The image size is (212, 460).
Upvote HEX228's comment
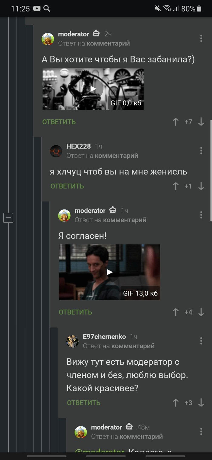coord(176,186)
